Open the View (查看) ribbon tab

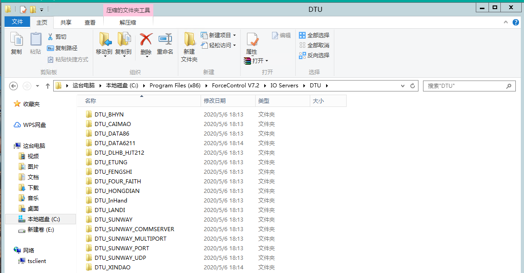click(x=90, y=22)
